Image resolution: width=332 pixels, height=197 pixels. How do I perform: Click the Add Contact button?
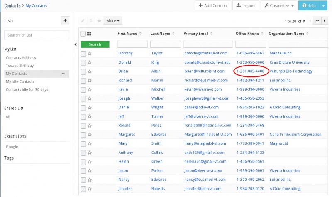[212, 6]
